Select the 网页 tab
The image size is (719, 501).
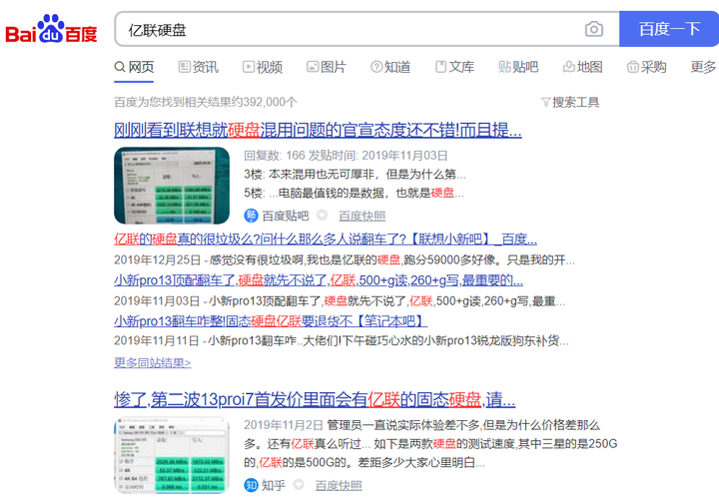[134, 67]
